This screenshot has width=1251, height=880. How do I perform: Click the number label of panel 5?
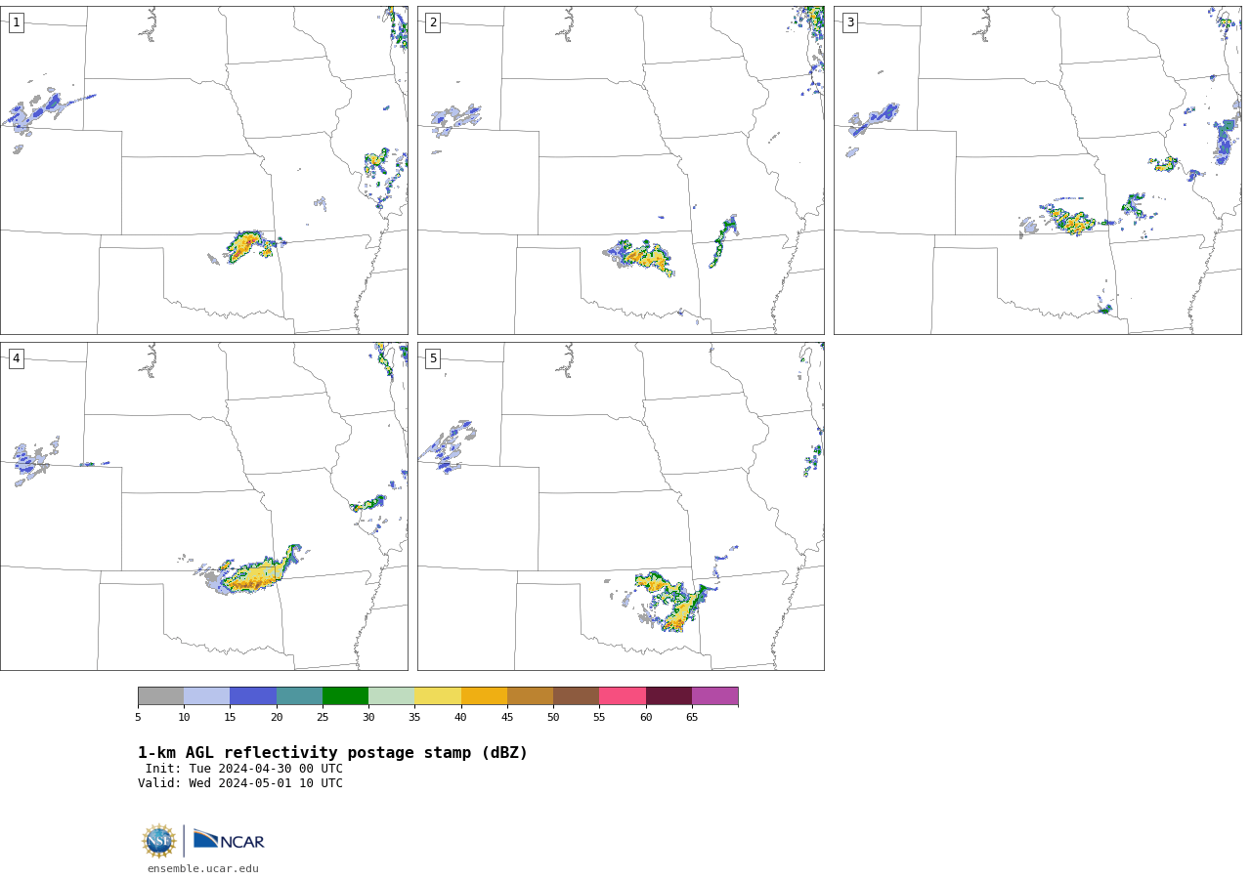pyautogui.click(x=433, y=358)
